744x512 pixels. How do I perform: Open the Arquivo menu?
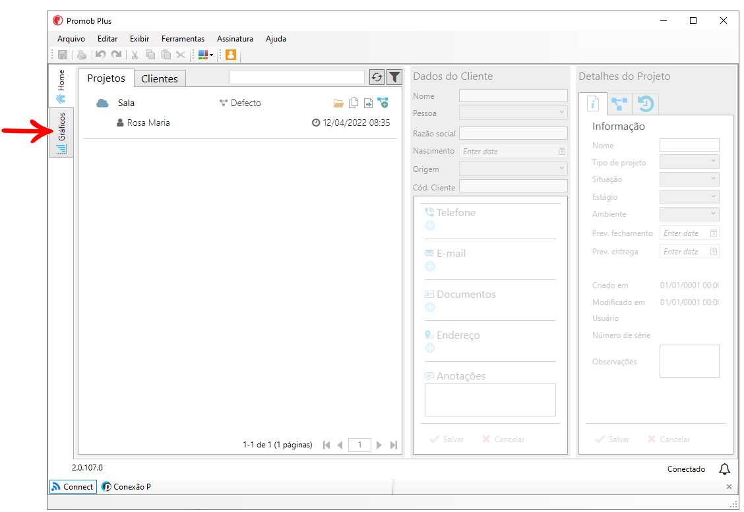pos(71,39)
